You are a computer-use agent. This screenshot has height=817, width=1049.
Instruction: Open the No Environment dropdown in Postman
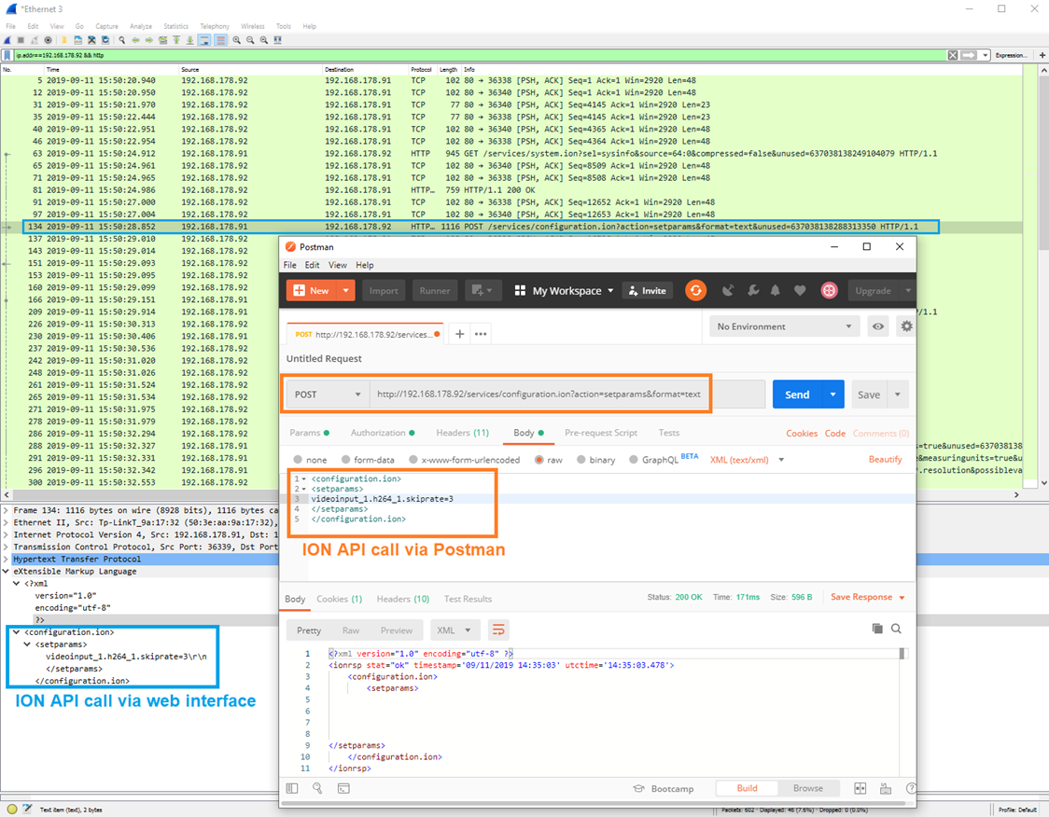click(784, 325)
